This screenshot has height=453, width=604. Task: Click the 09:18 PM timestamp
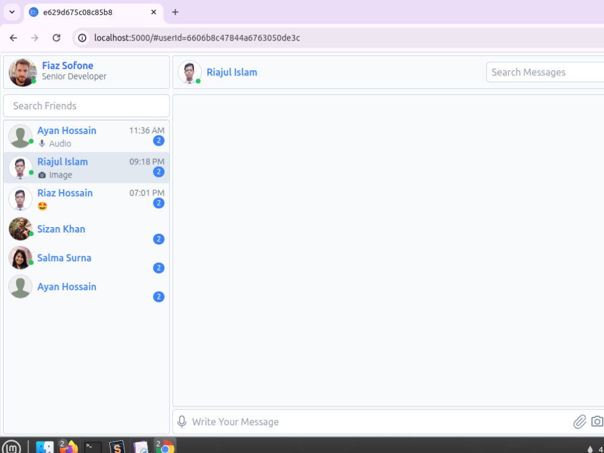(x=147, y=162)
